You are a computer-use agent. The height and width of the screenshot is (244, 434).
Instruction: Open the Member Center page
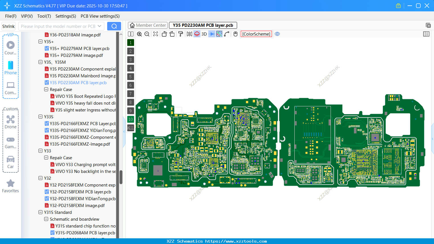click(148, 25)
